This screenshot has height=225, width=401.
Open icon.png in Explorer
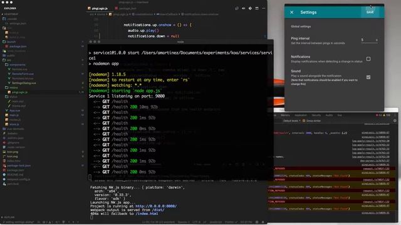(x=13, y=152)
